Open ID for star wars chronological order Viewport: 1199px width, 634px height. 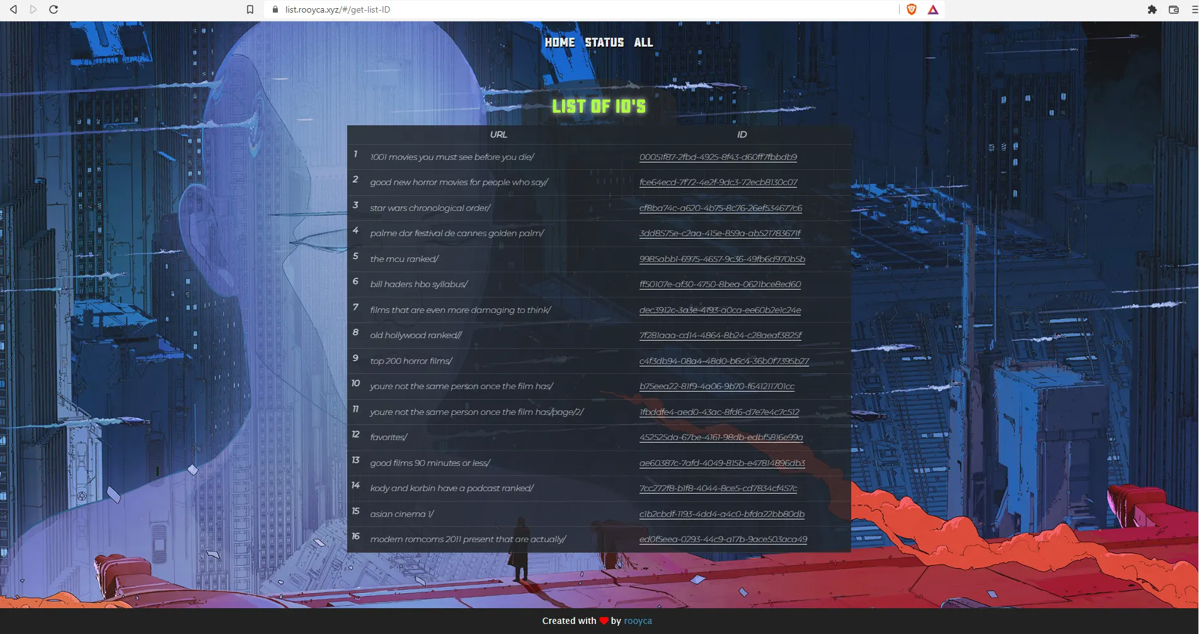721,208
